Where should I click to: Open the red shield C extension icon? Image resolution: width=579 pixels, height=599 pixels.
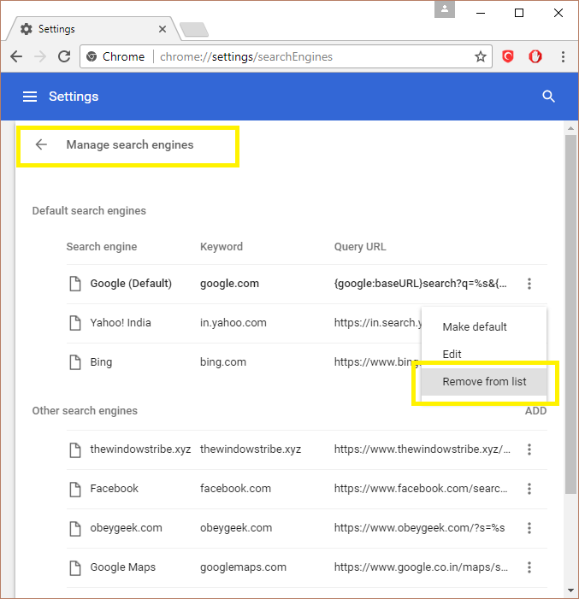tap(507, 56)
